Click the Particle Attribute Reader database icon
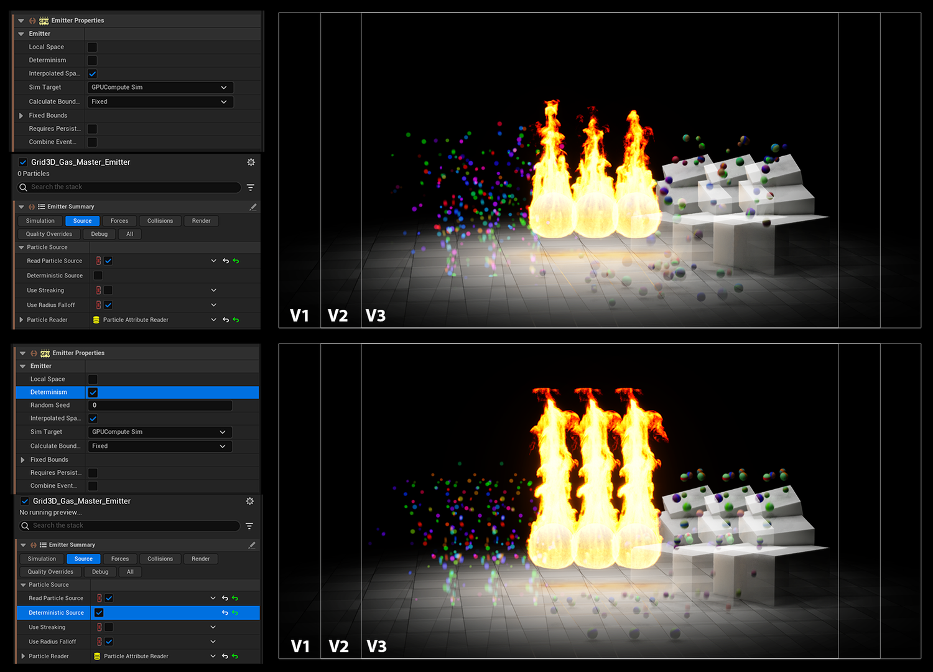This screenshot has width=933, height=672. point(96,319)
